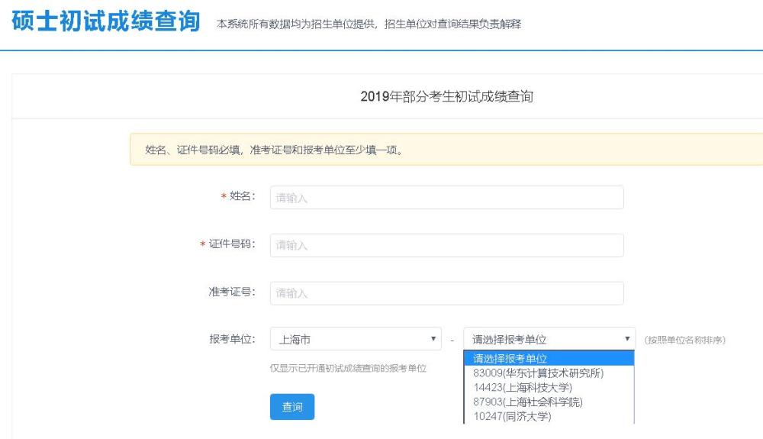763x439 pixels.
Task: Open the 上海市 province dropdown
Action: (356, 339)
